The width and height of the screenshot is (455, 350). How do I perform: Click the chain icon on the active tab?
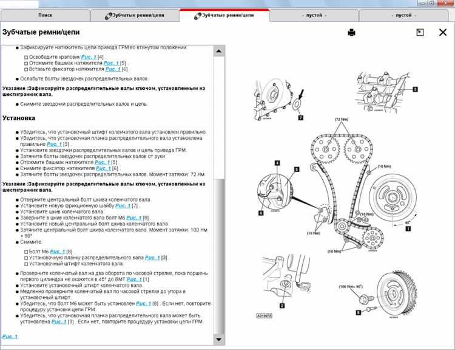tap(198, 16)
